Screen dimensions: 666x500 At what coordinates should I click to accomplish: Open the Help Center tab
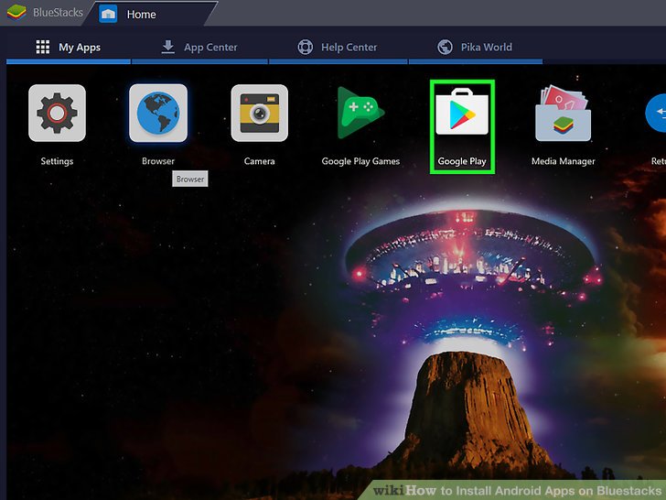click(338, 48)
